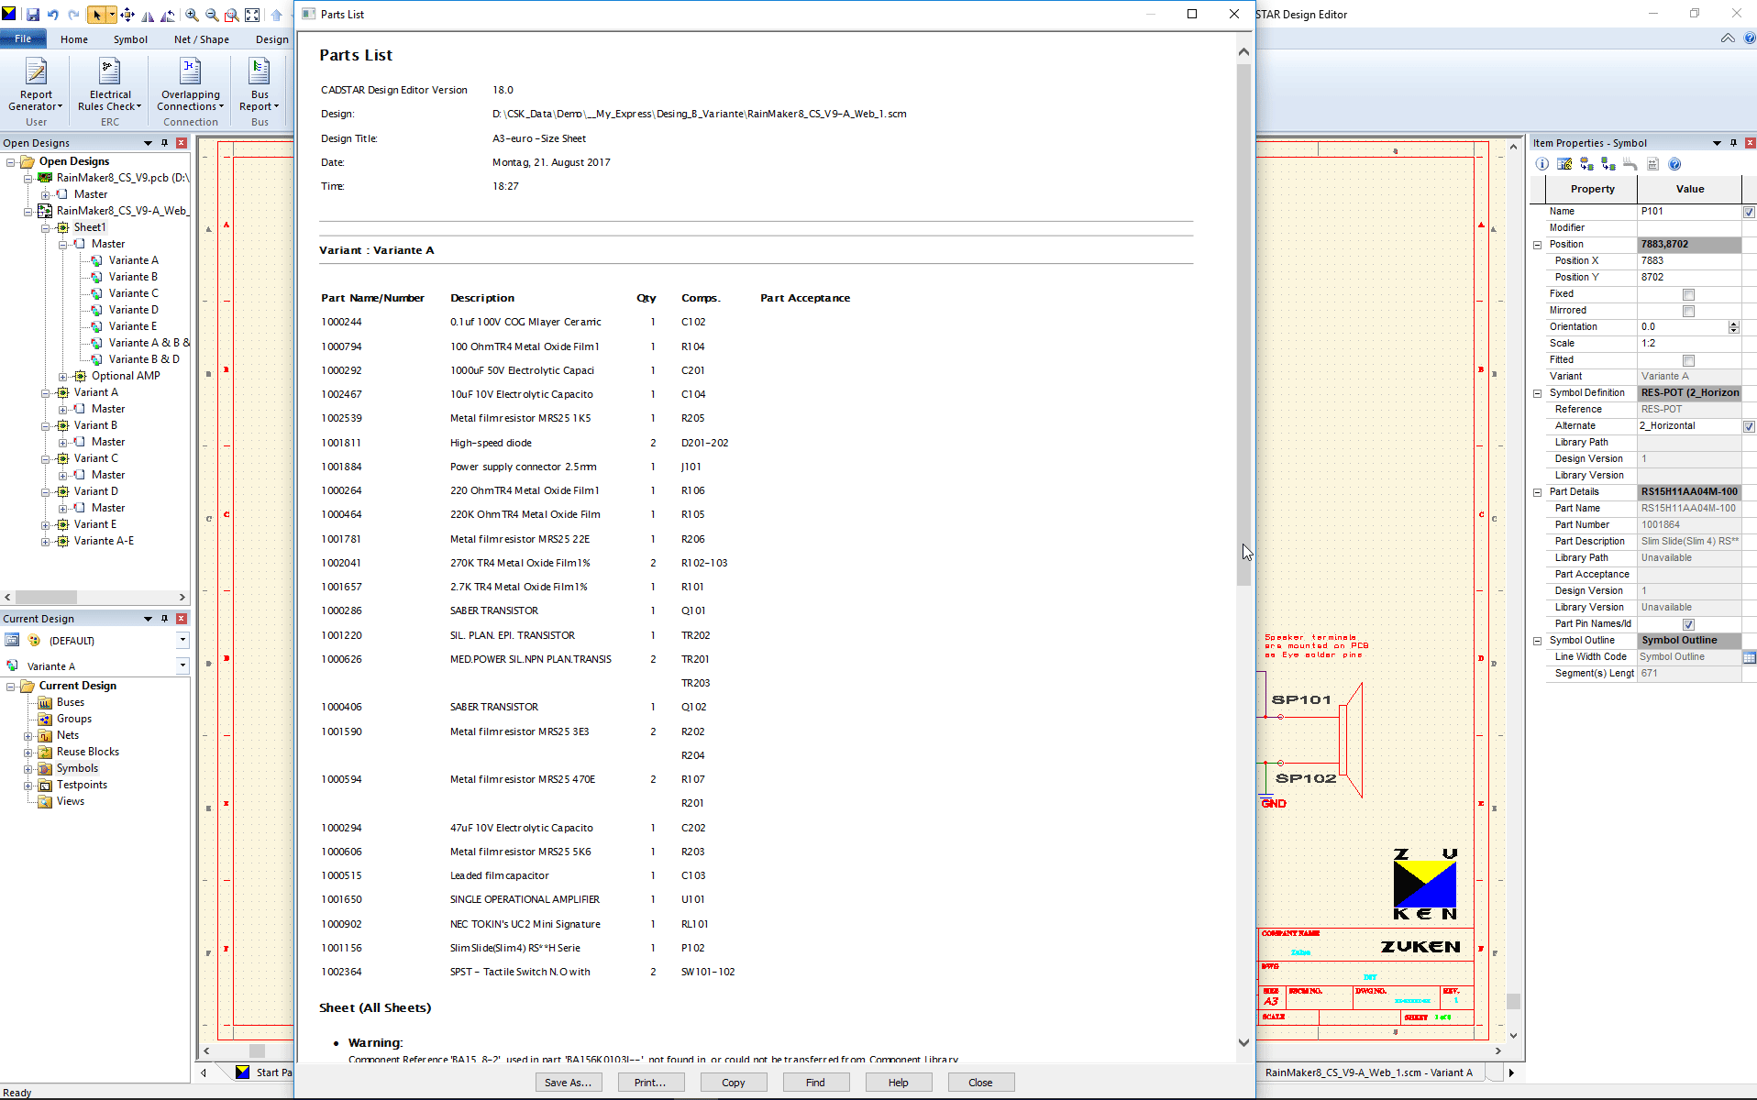Screen dimensions: 1757x1100
Task: Activate the Select arrow tool
Action: pos(96,15)
